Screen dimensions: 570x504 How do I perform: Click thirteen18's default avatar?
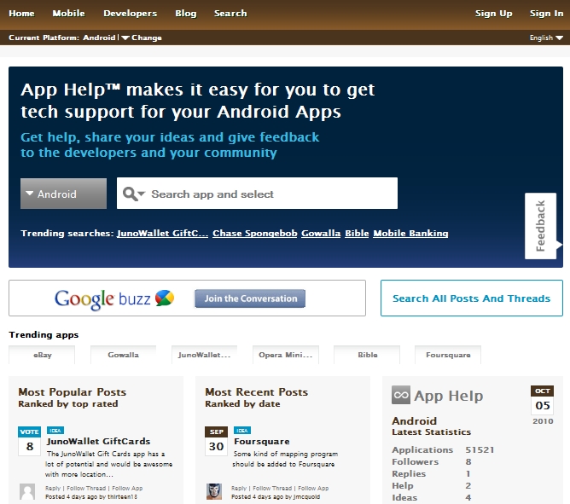[x=27, y=492]
